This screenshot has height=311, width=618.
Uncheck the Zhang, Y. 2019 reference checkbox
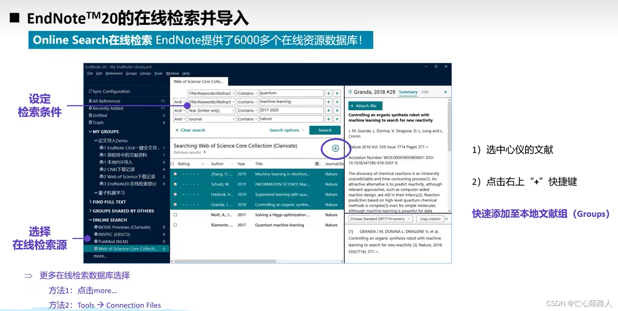click(x=175, y=174)
